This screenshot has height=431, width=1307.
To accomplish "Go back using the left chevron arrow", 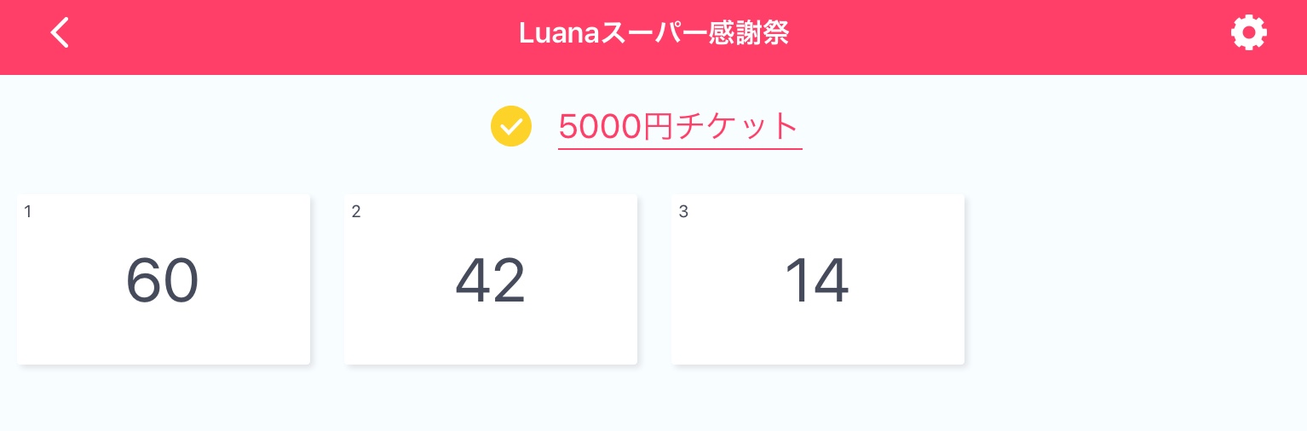I will coord(59,33).
